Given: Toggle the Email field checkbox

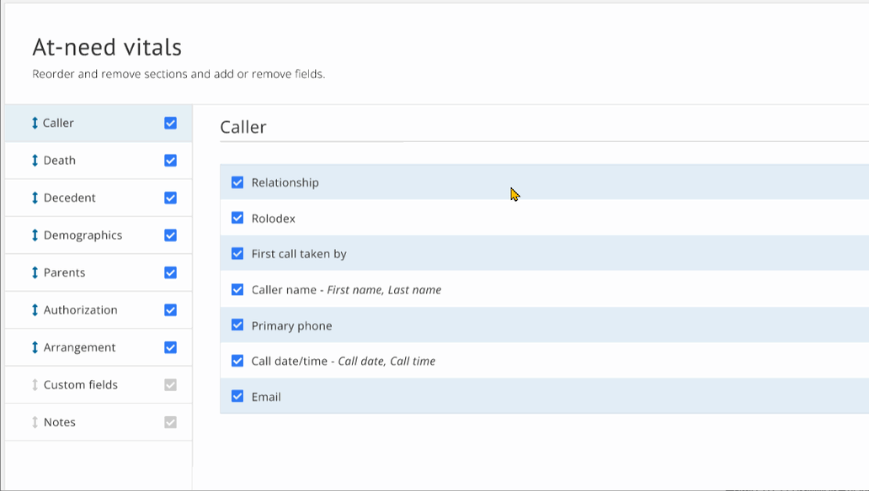Looking at the screenshot, I should 237,395.
